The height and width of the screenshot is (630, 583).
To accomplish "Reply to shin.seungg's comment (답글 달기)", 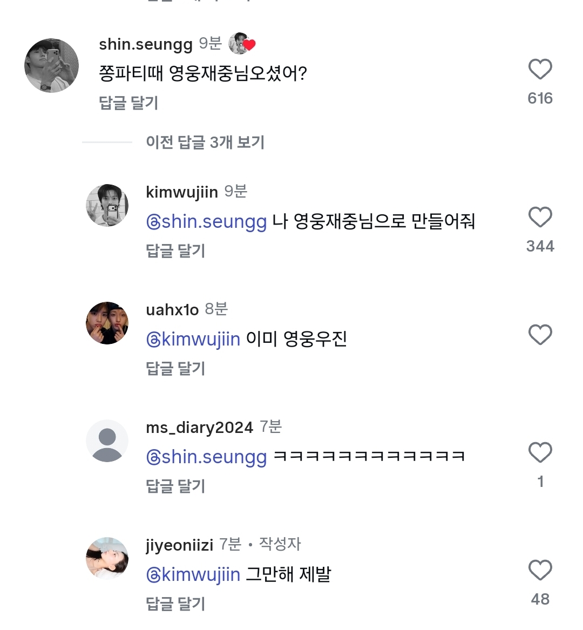I will tap(128, 103).
